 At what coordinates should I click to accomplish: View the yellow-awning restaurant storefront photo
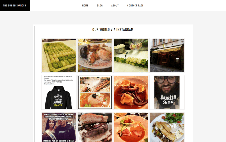point(167,55)
